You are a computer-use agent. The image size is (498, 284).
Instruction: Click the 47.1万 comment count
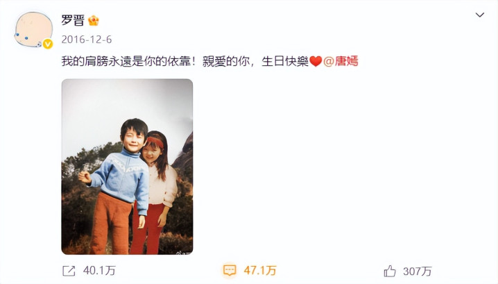tap(260, 271)
